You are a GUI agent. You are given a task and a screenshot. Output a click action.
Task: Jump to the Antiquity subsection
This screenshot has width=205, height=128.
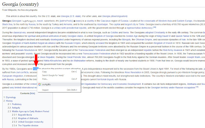point(17,108)
